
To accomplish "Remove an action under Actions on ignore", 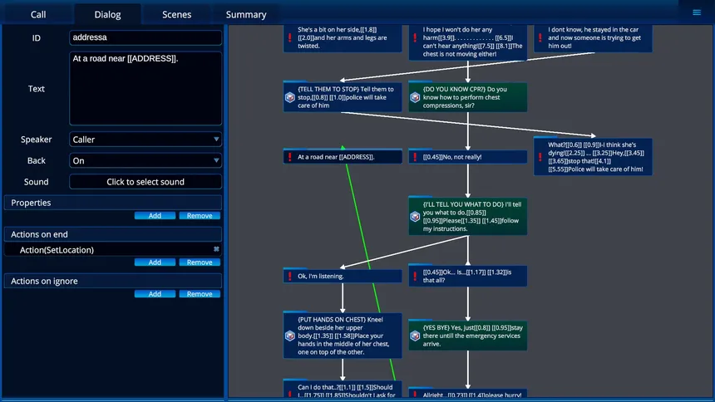I will 200,294.
